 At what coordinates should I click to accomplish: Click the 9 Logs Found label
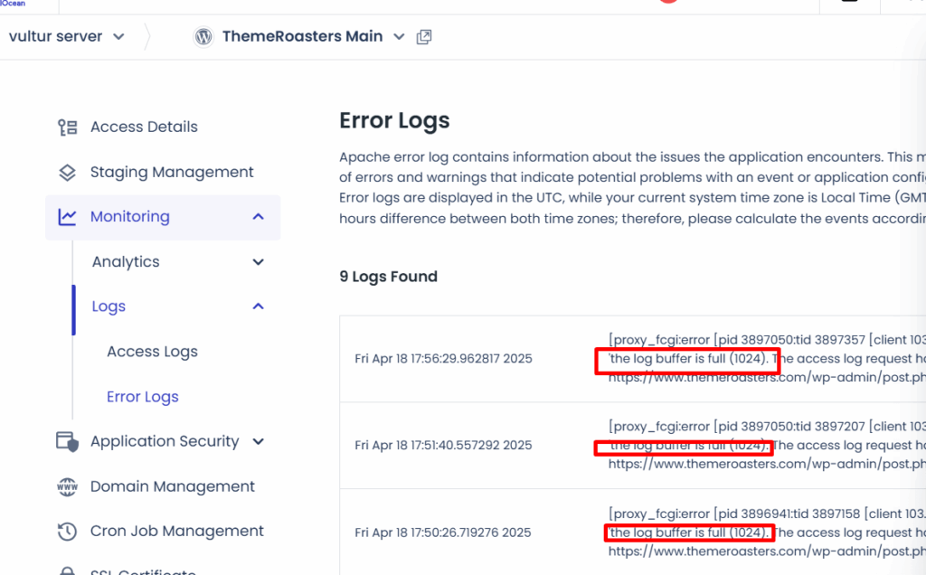pyautogui.click(x=388, y=276)
